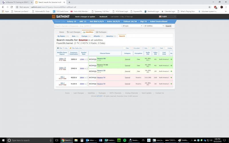
Task: Expand transponder details for 3940 H row
Action: 88,68
